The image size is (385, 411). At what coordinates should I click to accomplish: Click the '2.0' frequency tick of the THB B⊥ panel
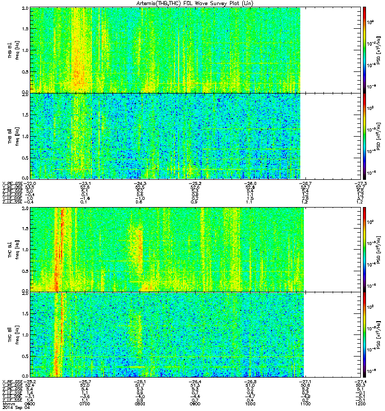25,8
